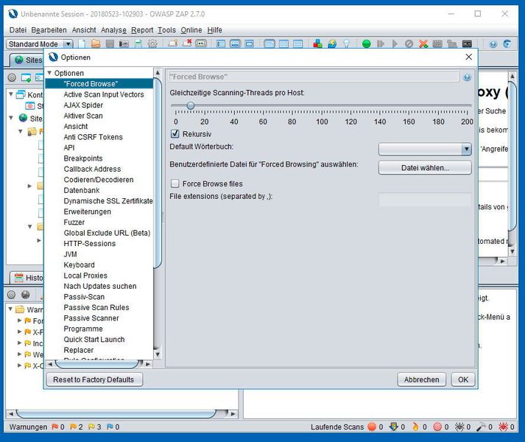The image size is (525, 442).
Task: Click the File extensions input field
Action: tap(425, 200)
